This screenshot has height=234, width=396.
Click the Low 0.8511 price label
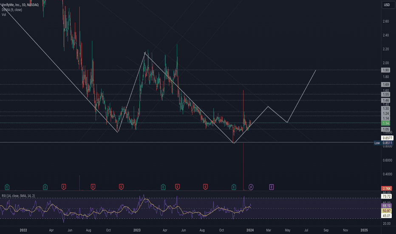point(383,143)
